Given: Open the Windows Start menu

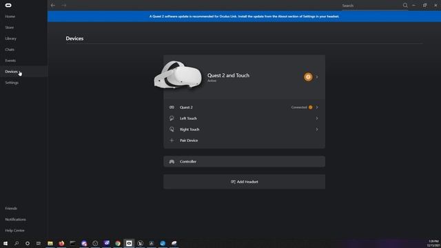Looking at the screenshot, I should click(x=6, y=243).
